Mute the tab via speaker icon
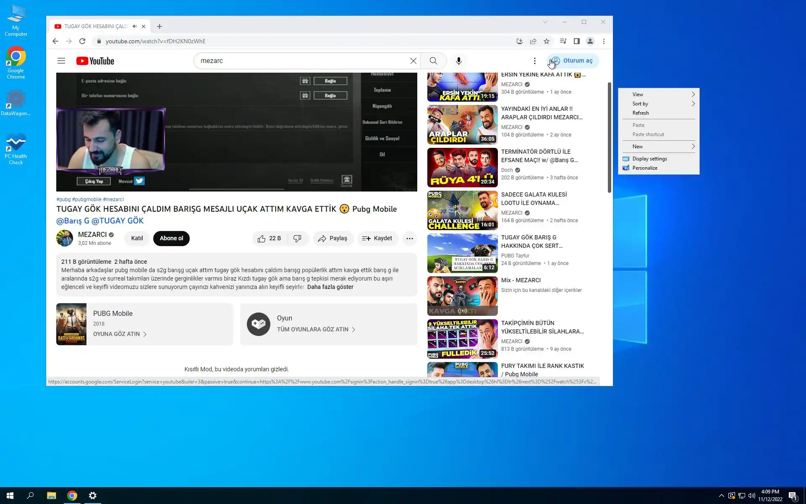Viewport: 806px width, 504px height. [x=134, y=26]
